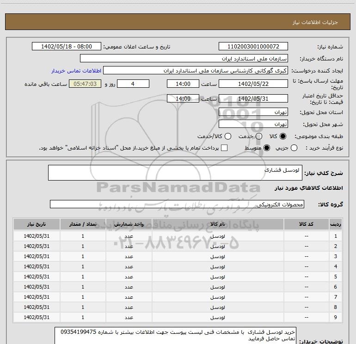The height and width of the screenshot is (344, 356).
Task: Click the response deadline time field 14:00
Action: pyautogui.click(x=183, y=84)
